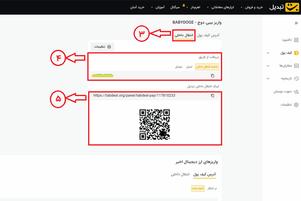Viewport: 301px width, 201px height.
Task: Copy the tabdeal-pay link using the copy icon
Action: tap(212, 96)
